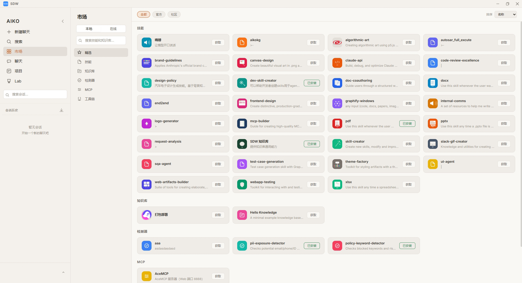Click the 会话历史 download icon

tap(61, 110)
